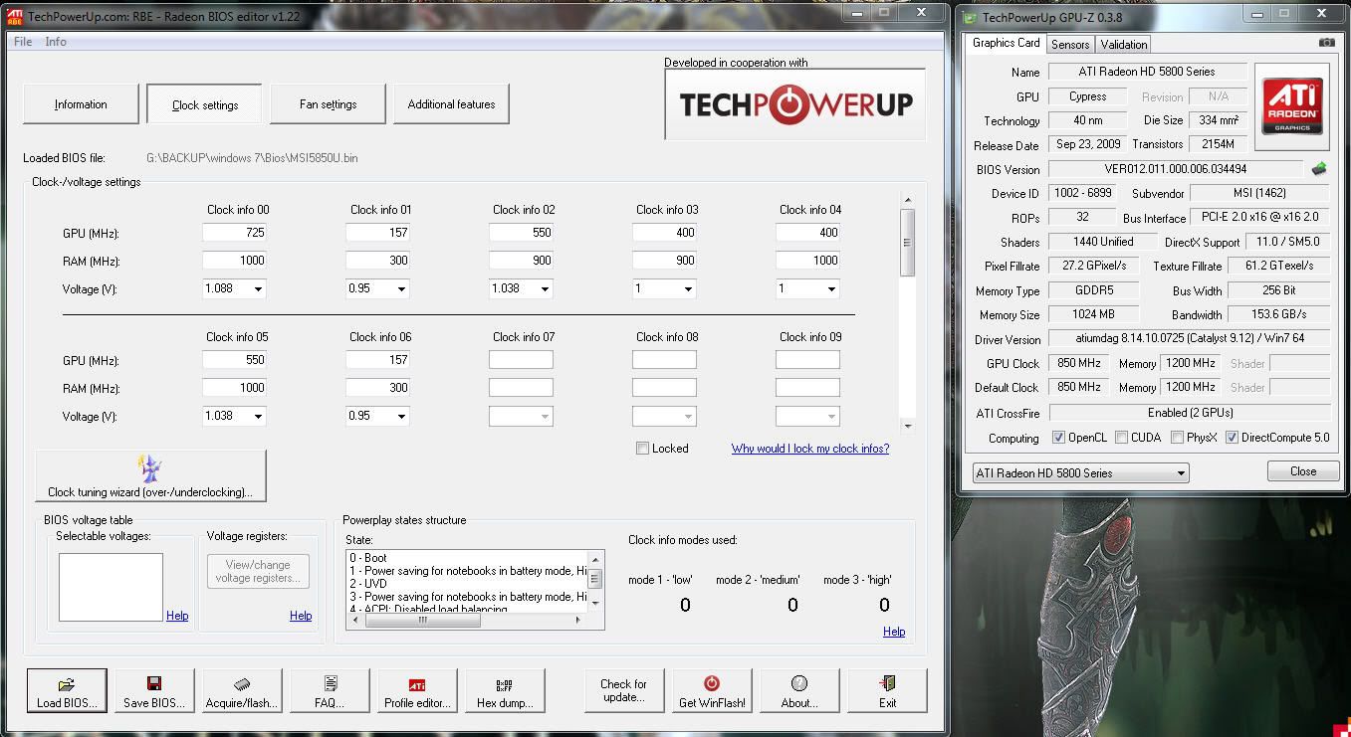Click Clock info 04 GPU MHz field
The height and width of the screenshot is (737, 1351).
point(807,233)
